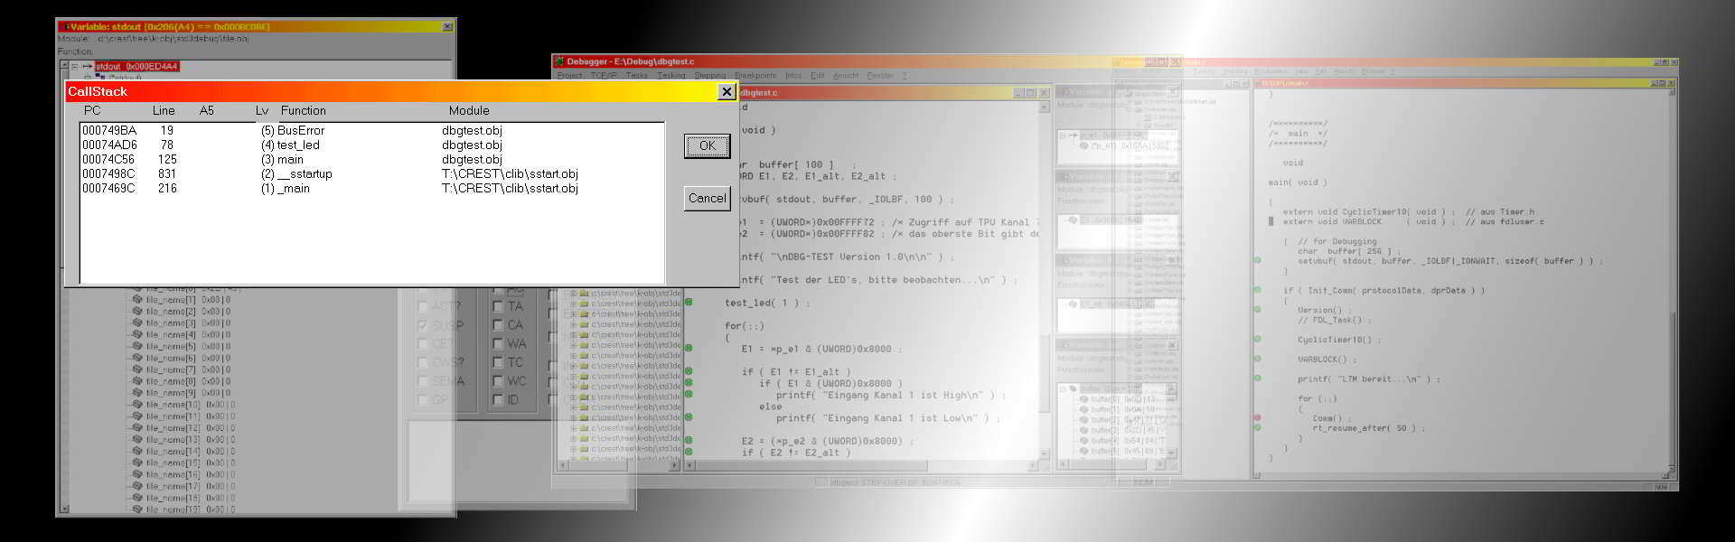The height and width of the screenshot is (542, 1735).
Task: Open the Breakpoints menu
Action: click(755, 76)
